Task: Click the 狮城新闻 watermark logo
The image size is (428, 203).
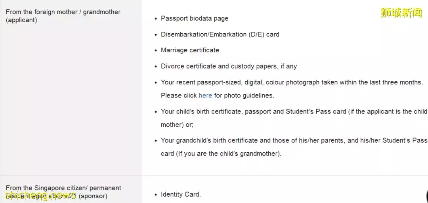Action: click(401, 13)
